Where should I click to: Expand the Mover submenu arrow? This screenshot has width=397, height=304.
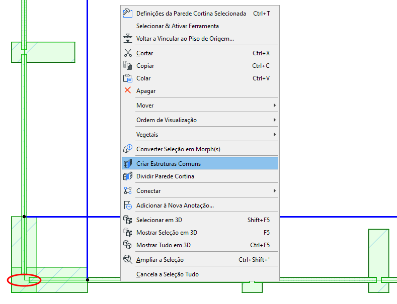(274, 105)
